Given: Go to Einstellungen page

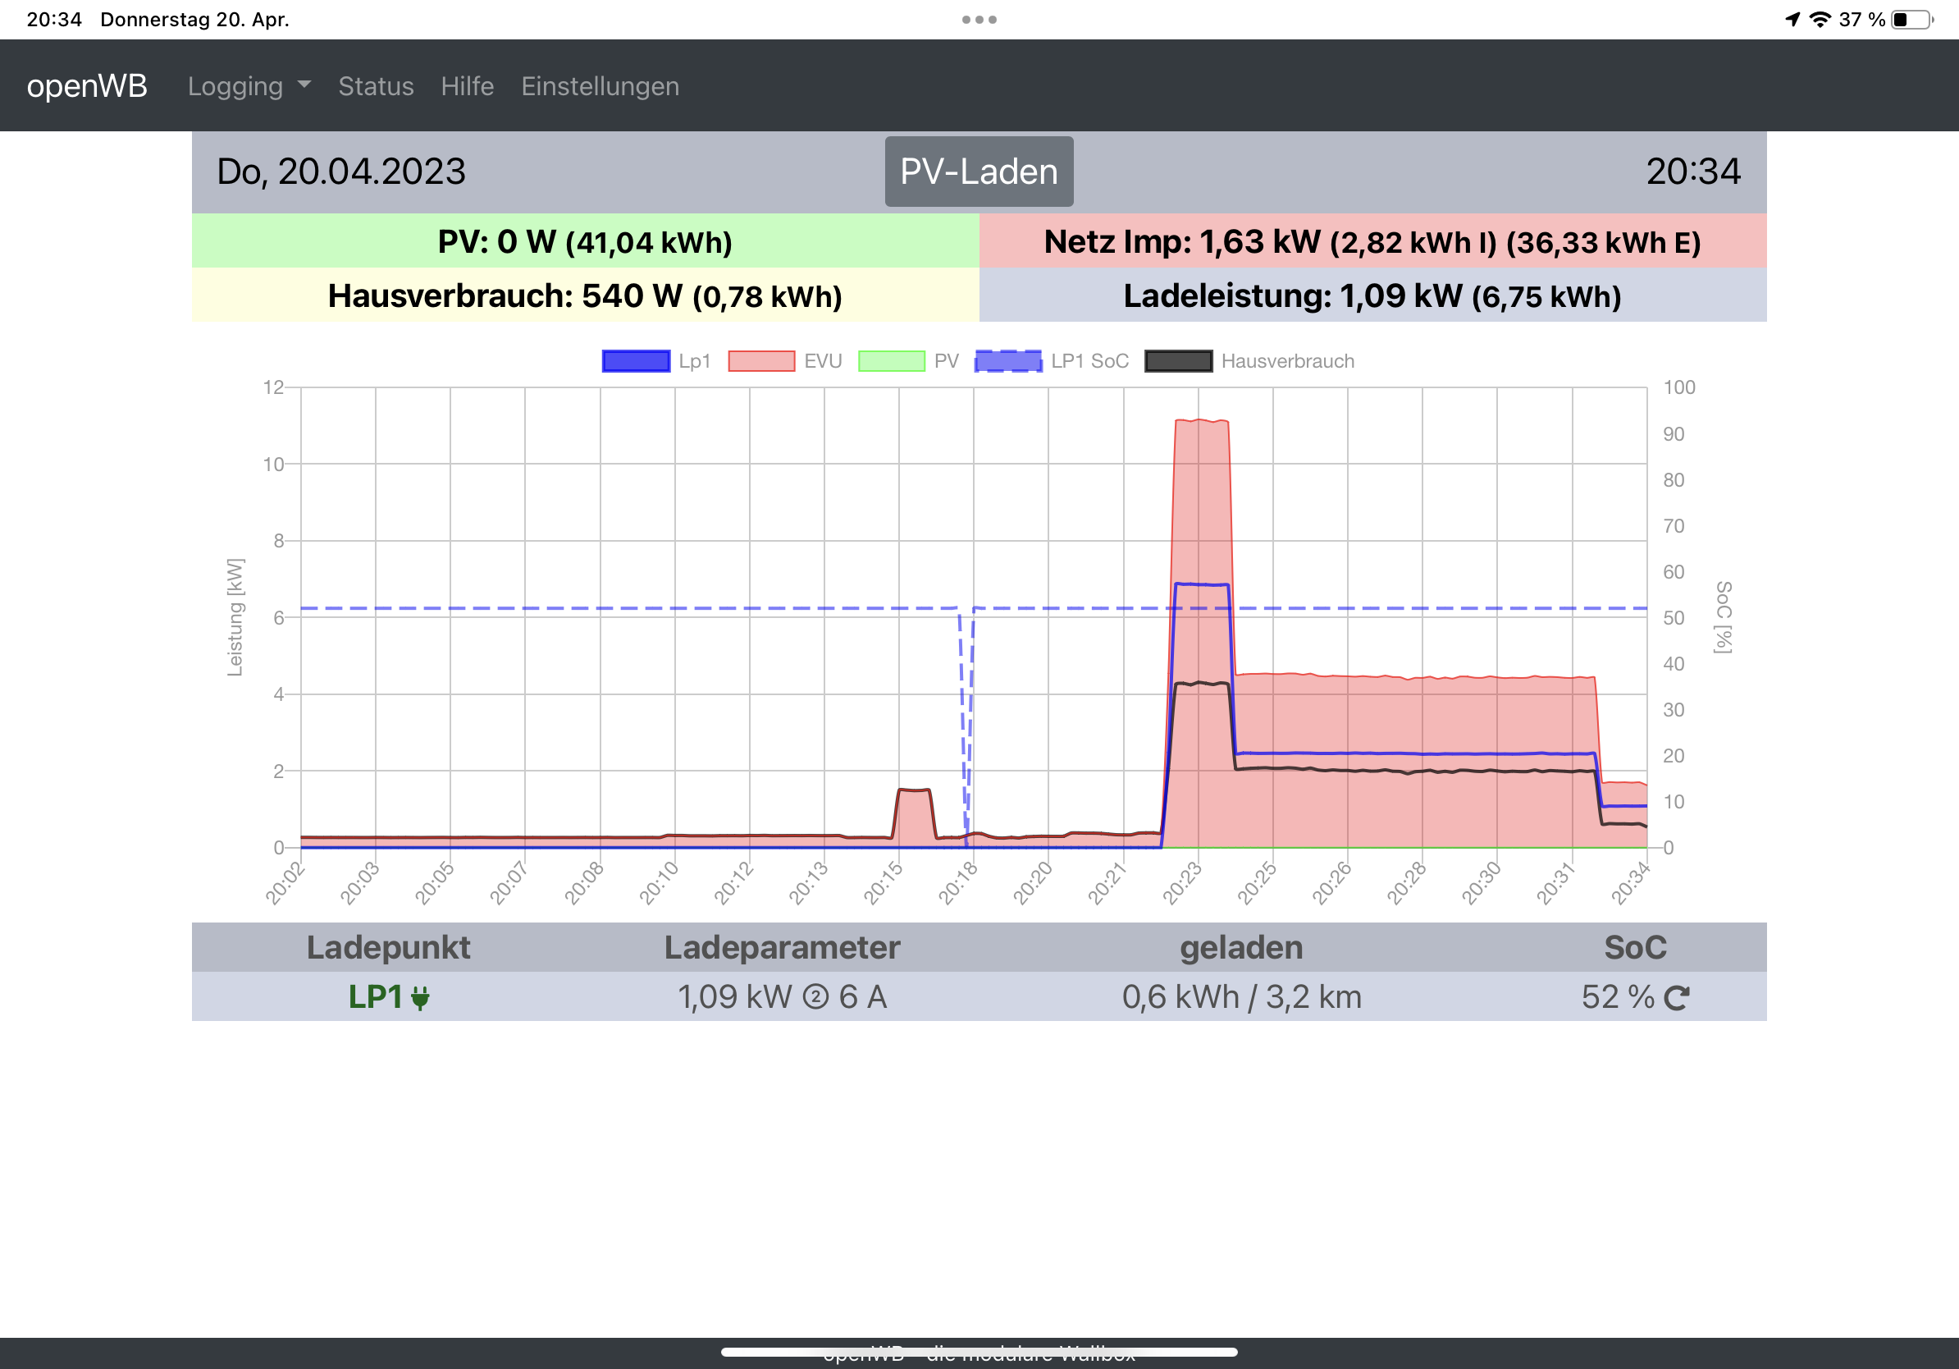Looking at the screenshot, I should 600,86.
